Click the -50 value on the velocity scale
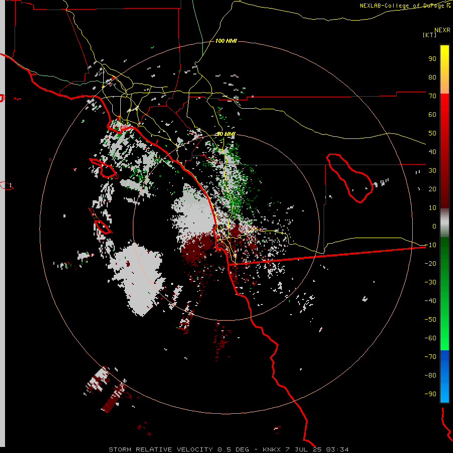The image size is (453, 453). [x=430, y=319]
